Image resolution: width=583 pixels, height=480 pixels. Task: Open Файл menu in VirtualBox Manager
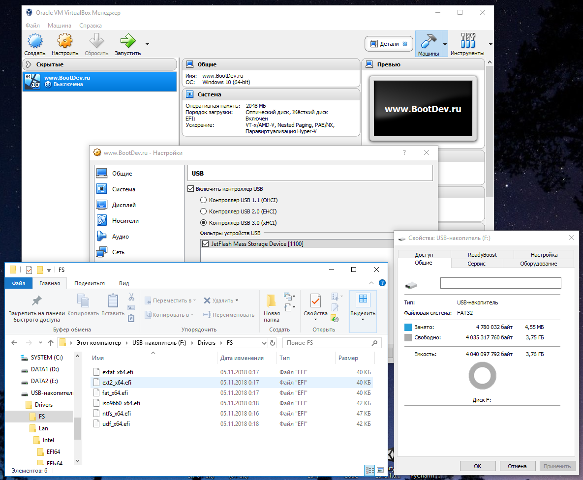[33, 26]
